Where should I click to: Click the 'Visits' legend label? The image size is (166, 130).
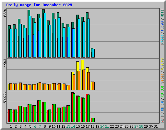pyautogui.click(x=162, y=64)
